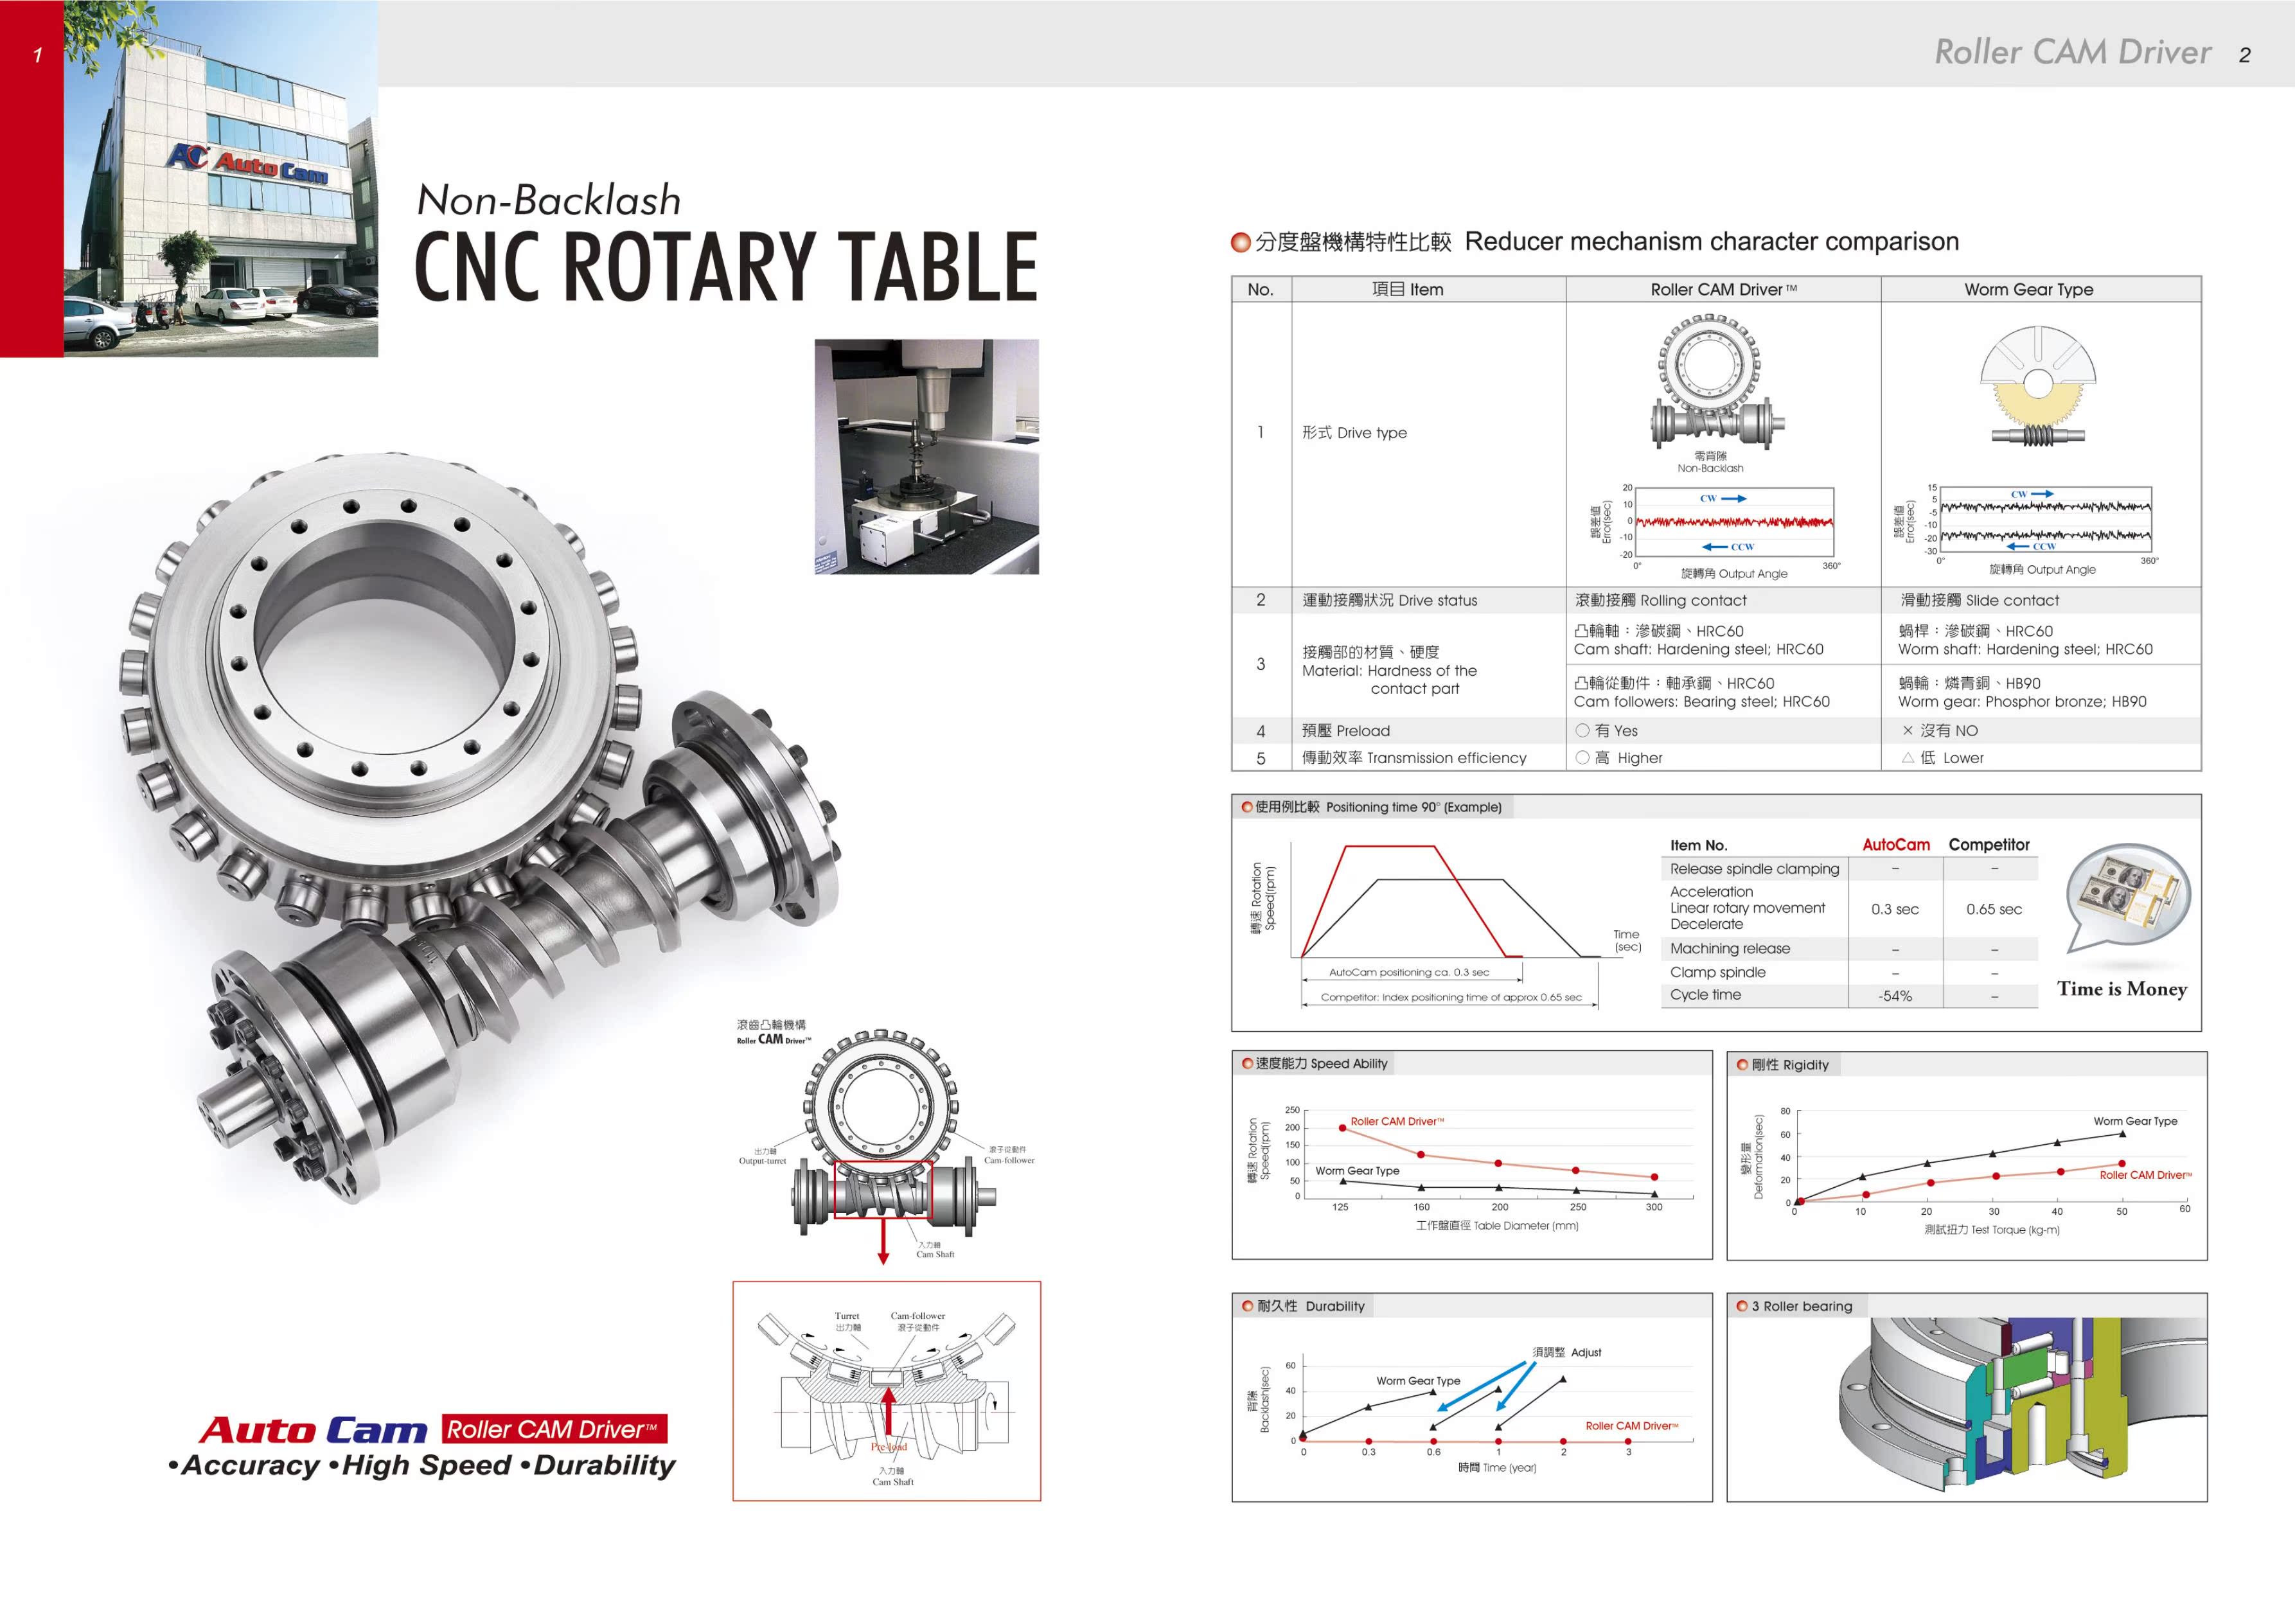Click the orange bullet beside Rigidity heading
Screen dimensions: 2295x1624
tap(1742, 1065)
